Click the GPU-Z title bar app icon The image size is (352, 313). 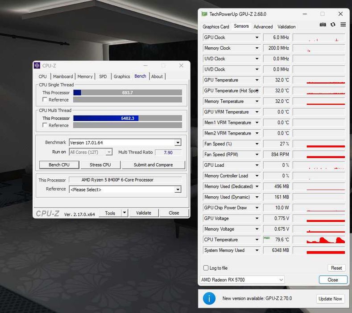(x=204, y=14)
